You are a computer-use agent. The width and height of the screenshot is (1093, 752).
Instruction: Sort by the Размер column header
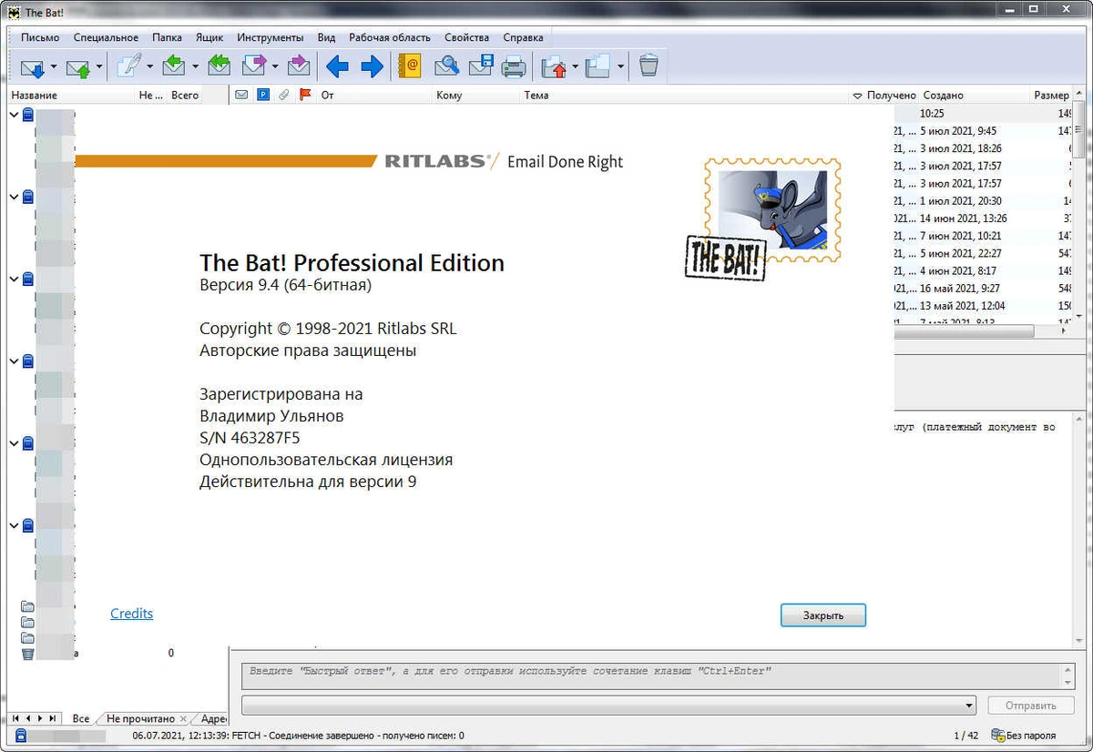pos(1051,95)
